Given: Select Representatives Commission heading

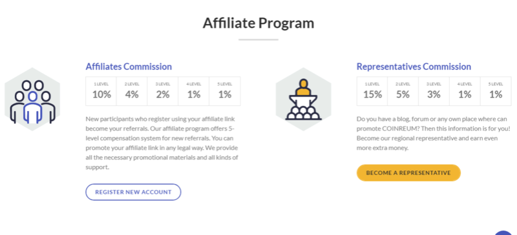Looking at the screenshot, I should [414, 66].
